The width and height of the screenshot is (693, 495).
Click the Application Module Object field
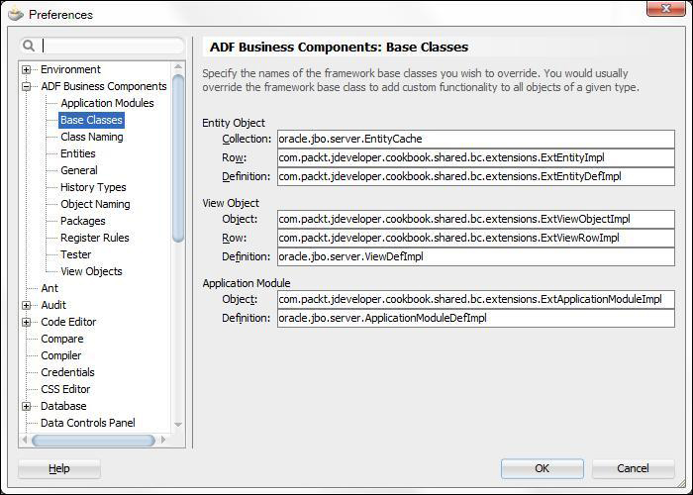point(476,299)
